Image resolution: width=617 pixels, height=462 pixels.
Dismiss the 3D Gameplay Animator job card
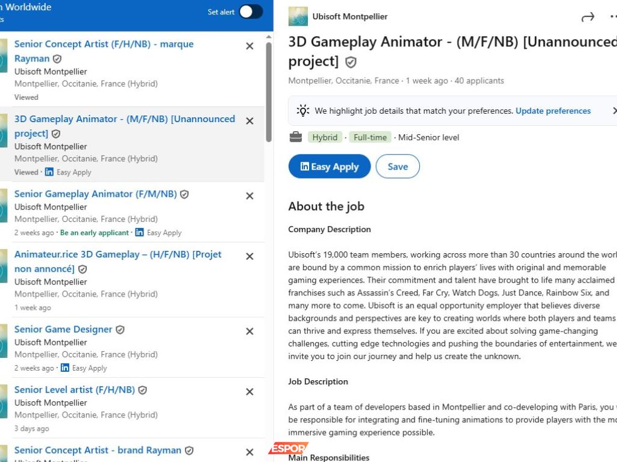[x=249, y=121]
